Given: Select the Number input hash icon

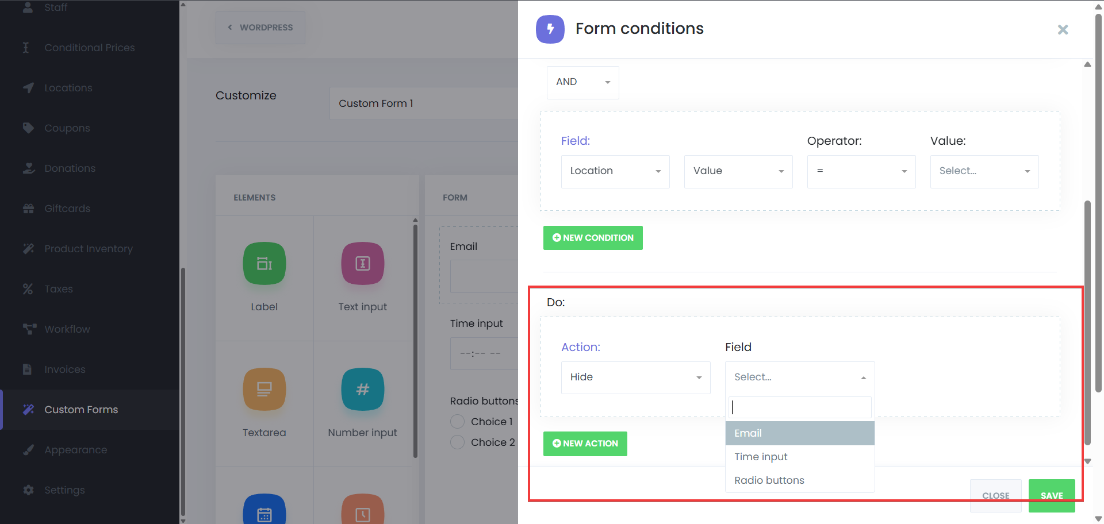Looking at the screenshot, I should (362, 390).
